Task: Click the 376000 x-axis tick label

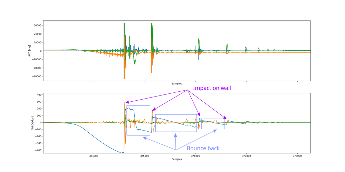Action: coord(195,156)
